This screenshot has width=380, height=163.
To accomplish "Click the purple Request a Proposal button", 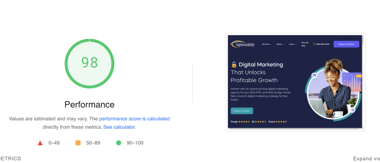I will point(346,44).
